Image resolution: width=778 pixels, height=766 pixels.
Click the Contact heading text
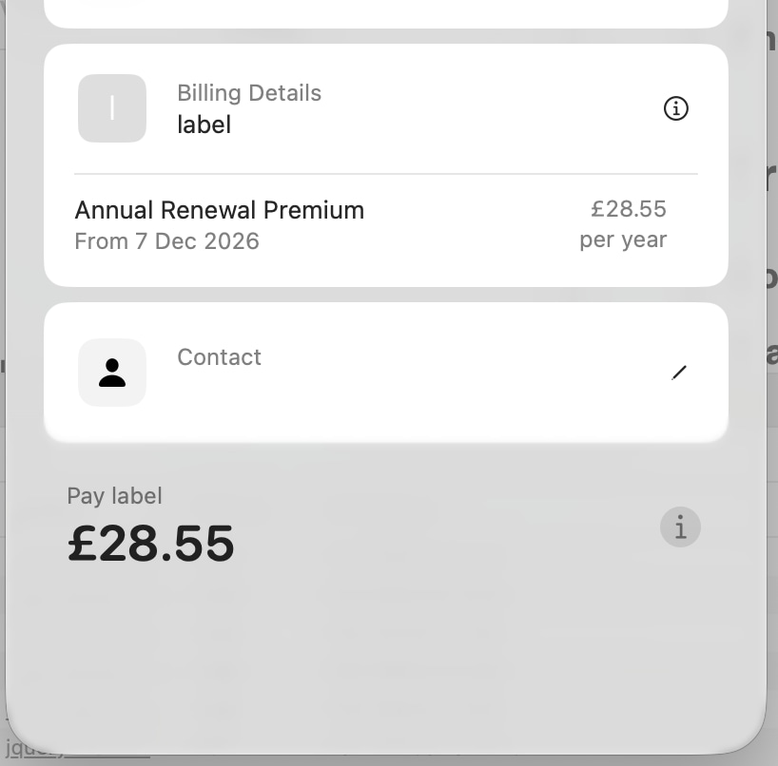[x=219, y=357]
